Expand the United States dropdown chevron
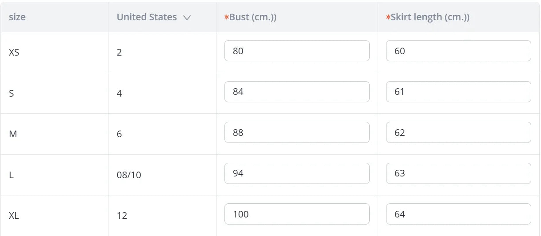 [x=187, y=18]
